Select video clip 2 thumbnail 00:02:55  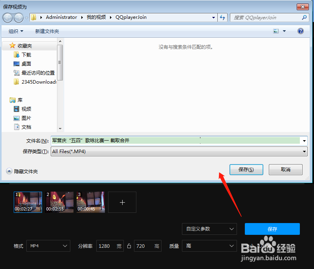tap(59, 202)
